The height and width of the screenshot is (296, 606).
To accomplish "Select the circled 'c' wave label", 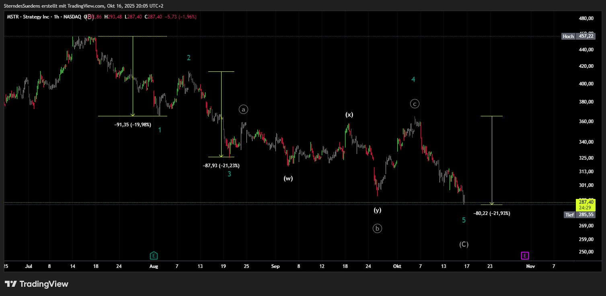I will [415, 104].
